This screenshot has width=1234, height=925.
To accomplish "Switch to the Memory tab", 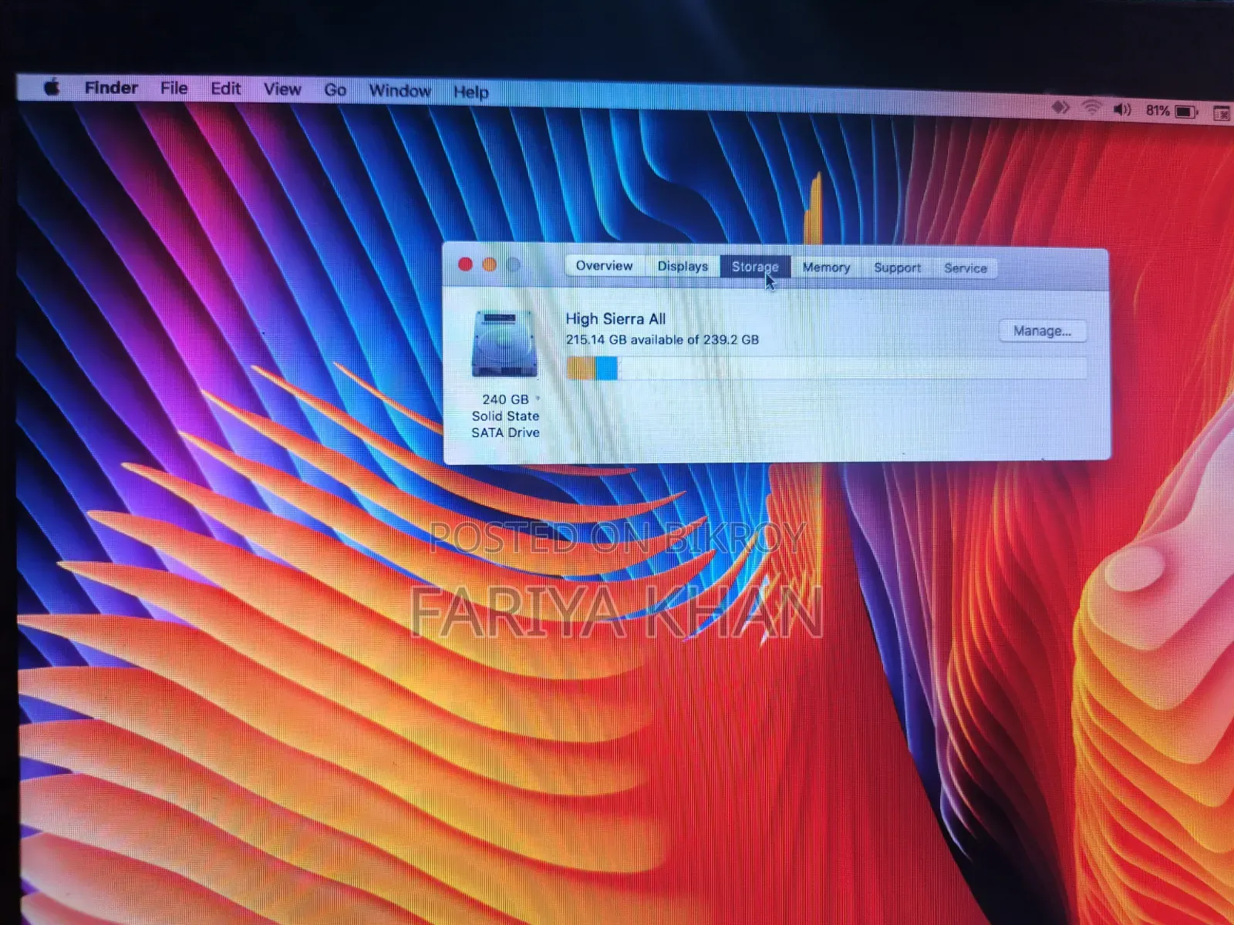I will 826,267.
